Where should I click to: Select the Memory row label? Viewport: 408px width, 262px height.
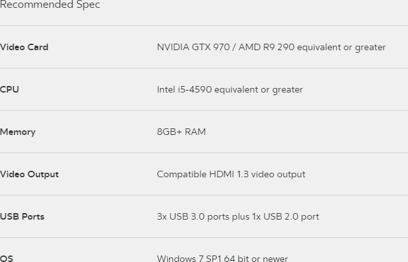point(18,132)
